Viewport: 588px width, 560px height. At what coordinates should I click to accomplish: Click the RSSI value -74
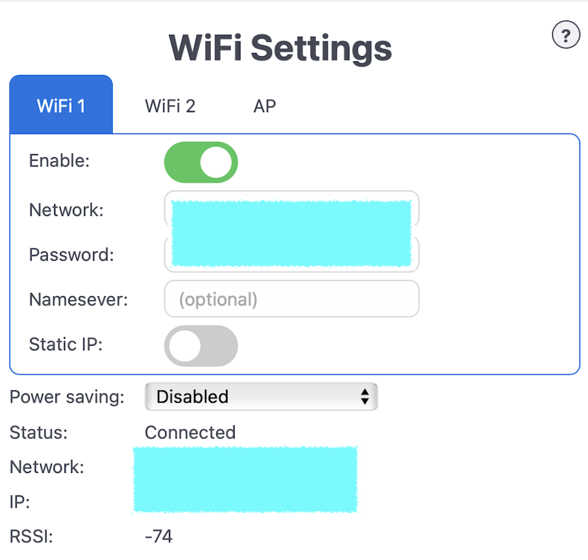159,536
